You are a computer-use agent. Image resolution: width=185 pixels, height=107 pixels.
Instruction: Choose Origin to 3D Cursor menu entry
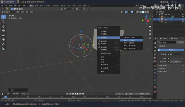(x=131, y=43)
